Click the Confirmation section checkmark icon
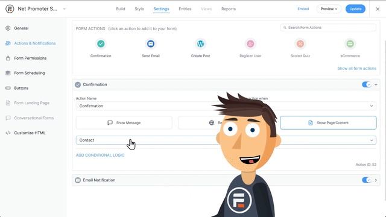The height and width of the screenshot is (217, 386). coord(78,84)
